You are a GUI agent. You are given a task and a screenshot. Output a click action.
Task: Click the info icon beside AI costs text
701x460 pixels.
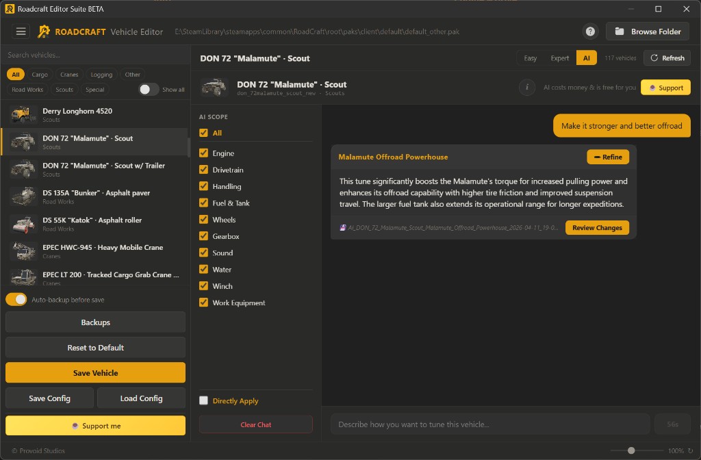click(527, 87)
